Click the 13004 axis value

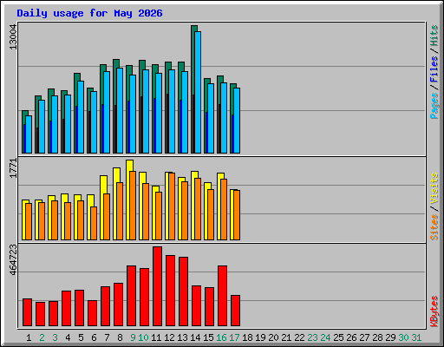tap(13, 37)
